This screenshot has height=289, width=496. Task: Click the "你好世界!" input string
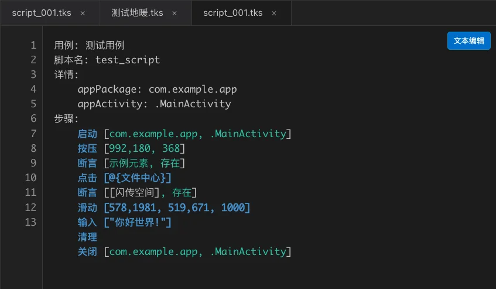(x=138, y=222)
